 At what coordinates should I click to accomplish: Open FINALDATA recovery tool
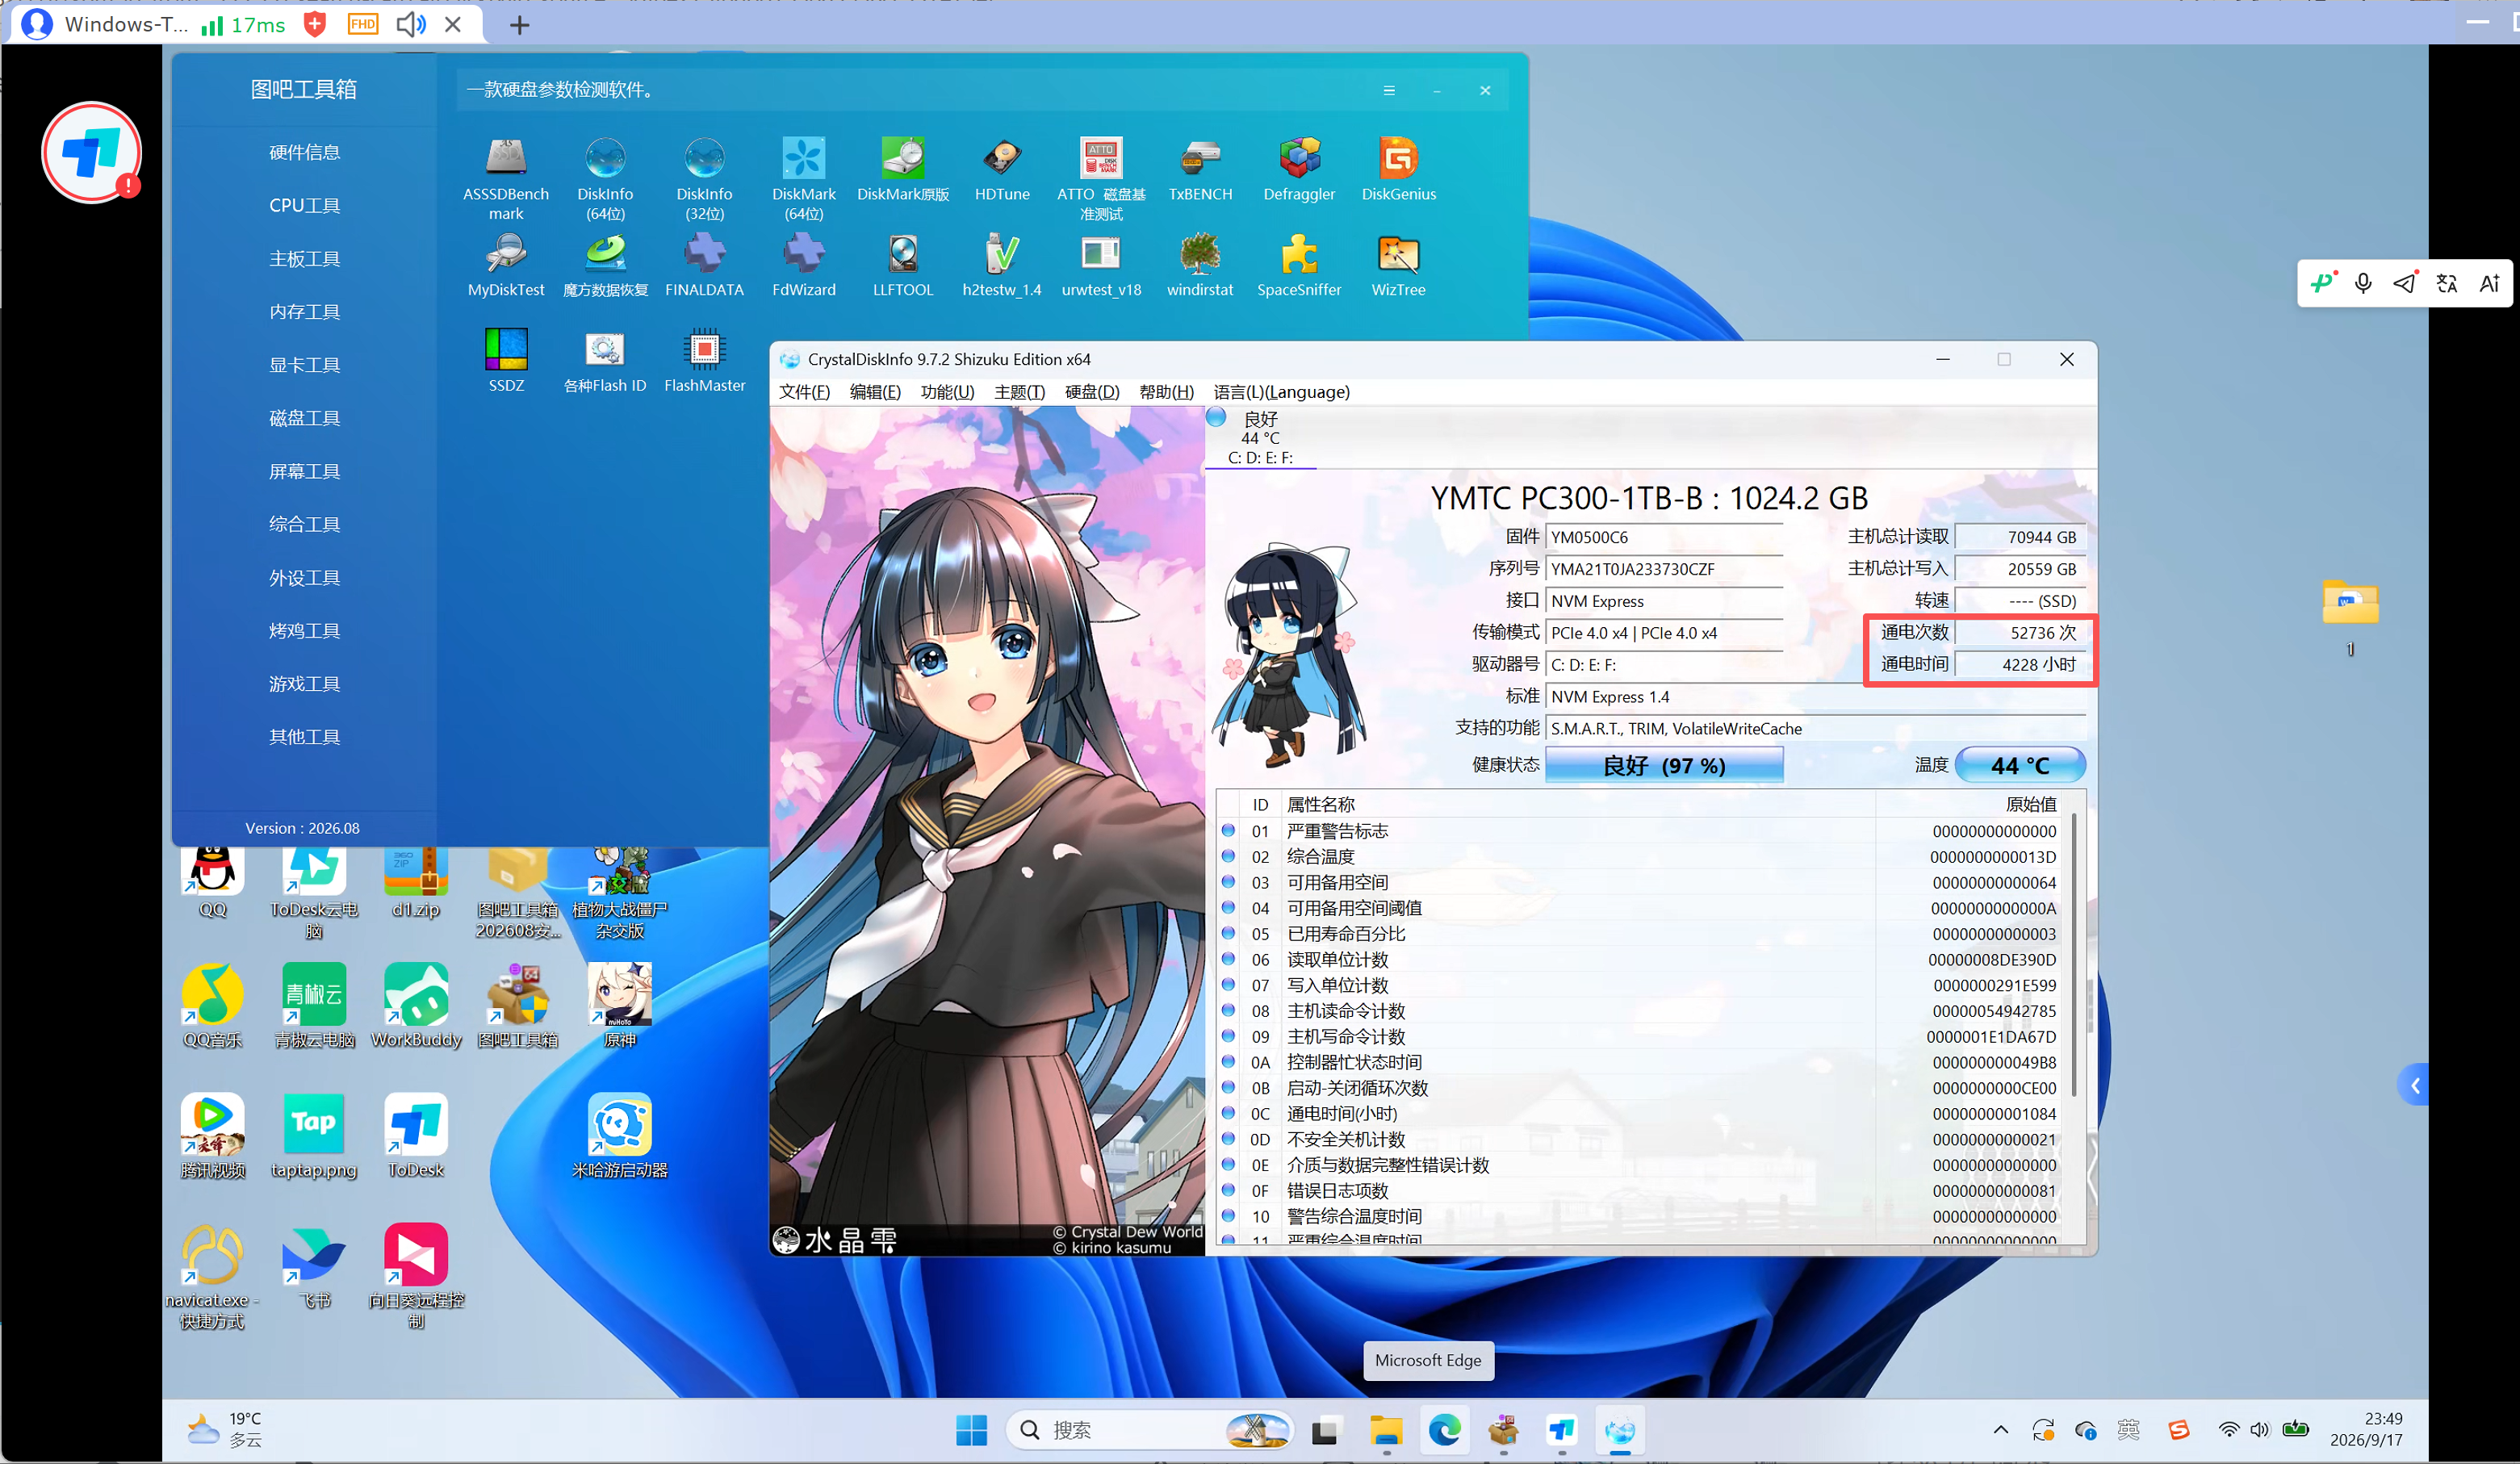click(704, 265)
